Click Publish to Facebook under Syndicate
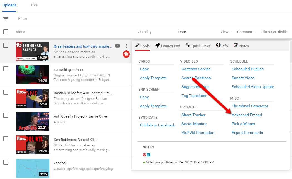 point(157,125)
